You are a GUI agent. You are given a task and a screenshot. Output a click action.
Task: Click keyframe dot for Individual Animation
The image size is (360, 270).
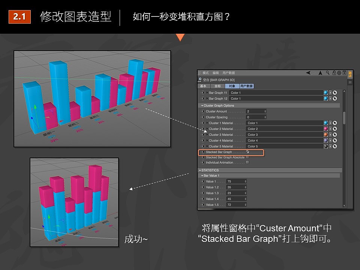[x=203, y=162]
